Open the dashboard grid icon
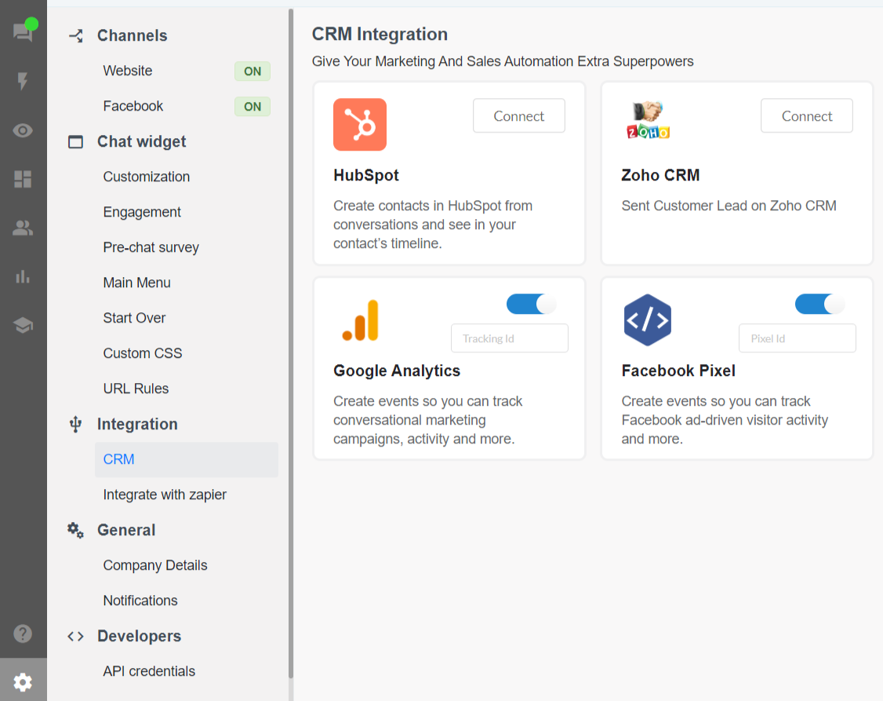Viewport: 883px width, 701px height. point(23,179)
